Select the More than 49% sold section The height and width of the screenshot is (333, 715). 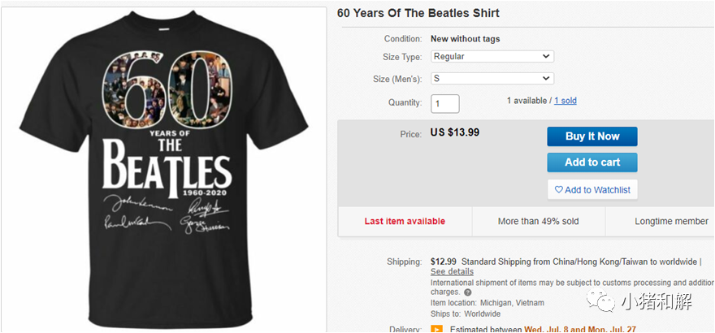point(539,221)
